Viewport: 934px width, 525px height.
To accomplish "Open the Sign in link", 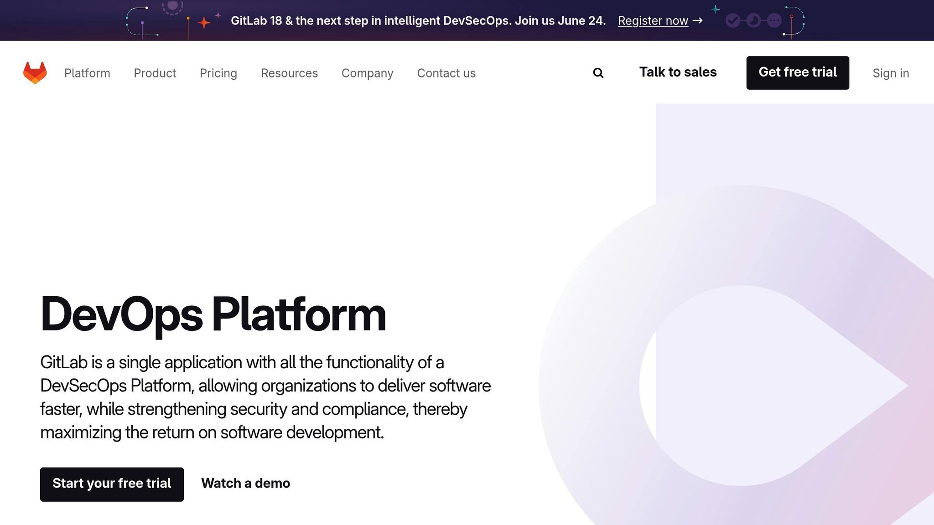I will (x=891, y=73).
